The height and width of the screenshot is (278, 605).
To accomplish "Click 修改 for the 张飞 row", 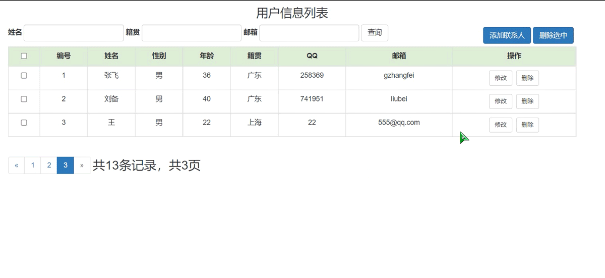I will 501,78.
